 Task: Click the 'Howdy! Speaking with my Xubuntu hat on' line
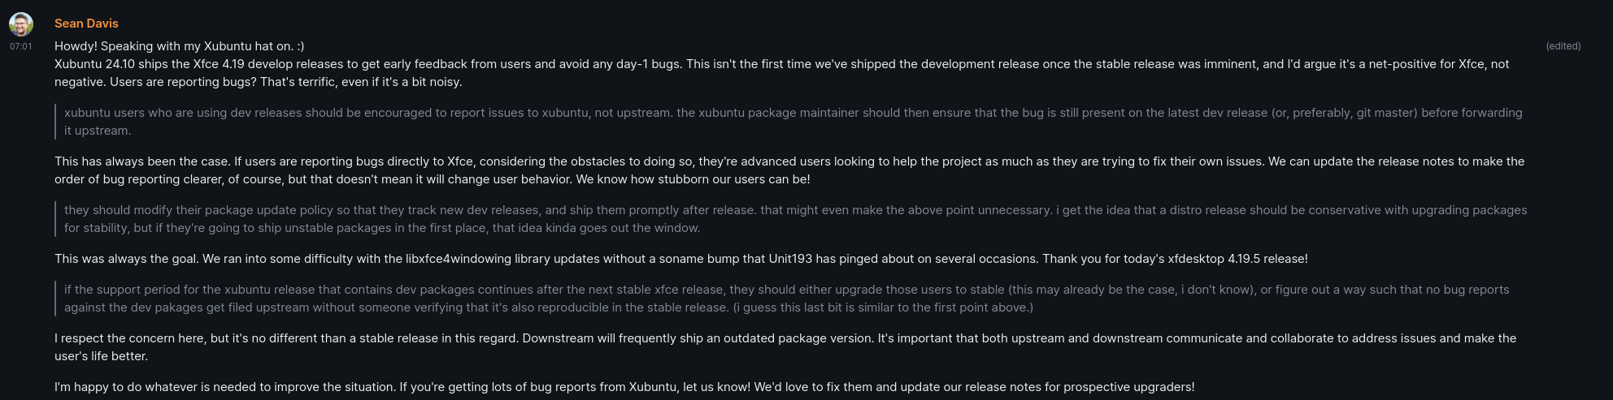[180, 46]
